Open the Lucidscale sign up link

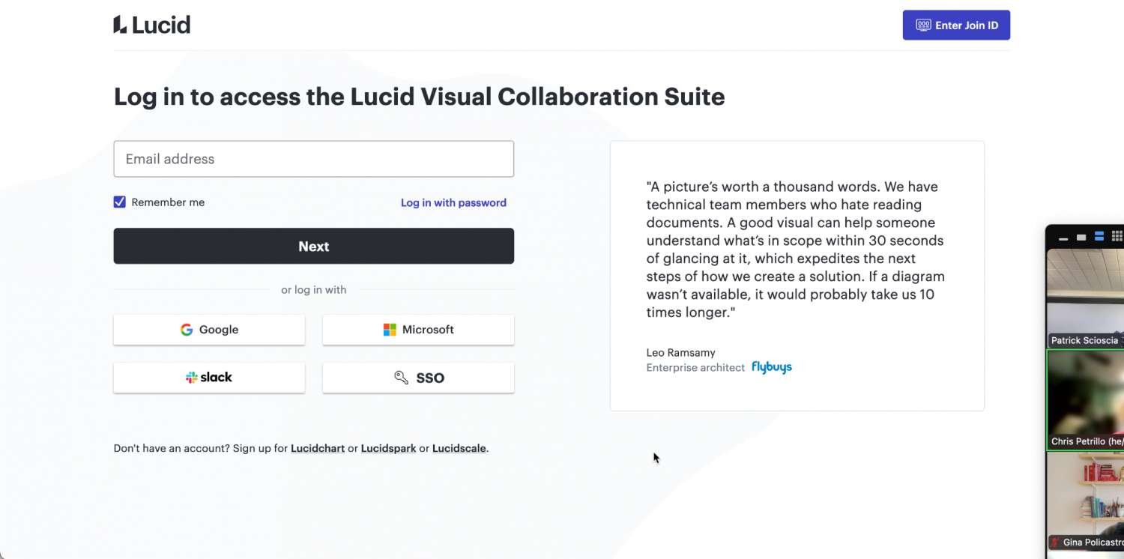459,448
